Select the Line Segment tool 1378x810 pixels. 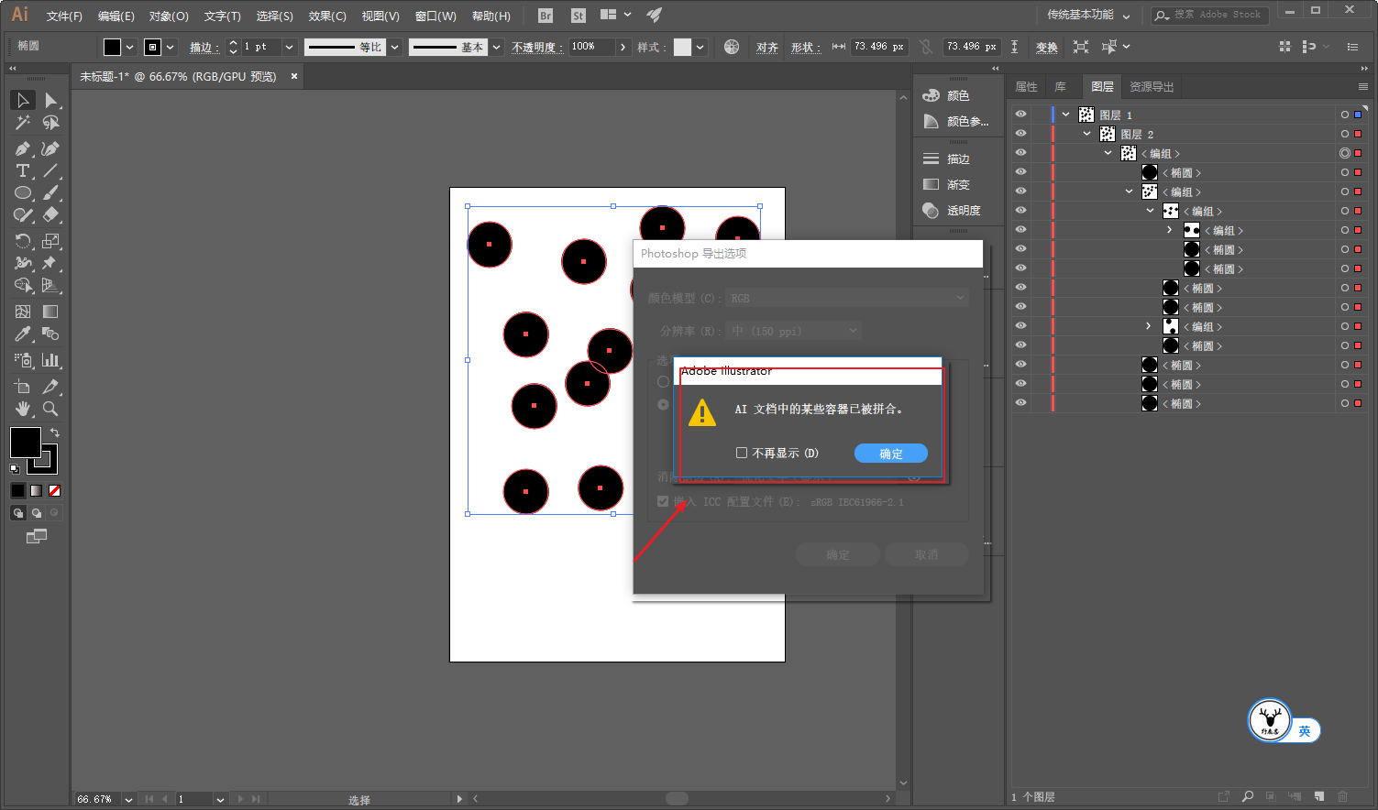point(51,170)
